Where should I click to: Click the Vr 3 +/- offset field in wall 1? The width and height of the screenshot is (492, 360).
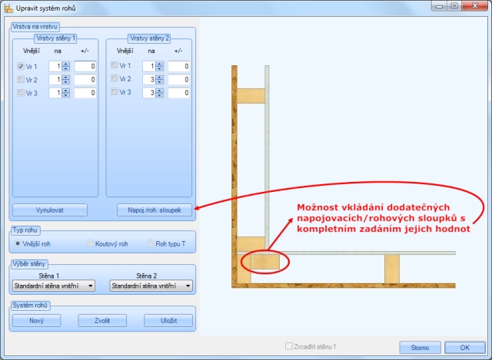(x=85, y=93)
